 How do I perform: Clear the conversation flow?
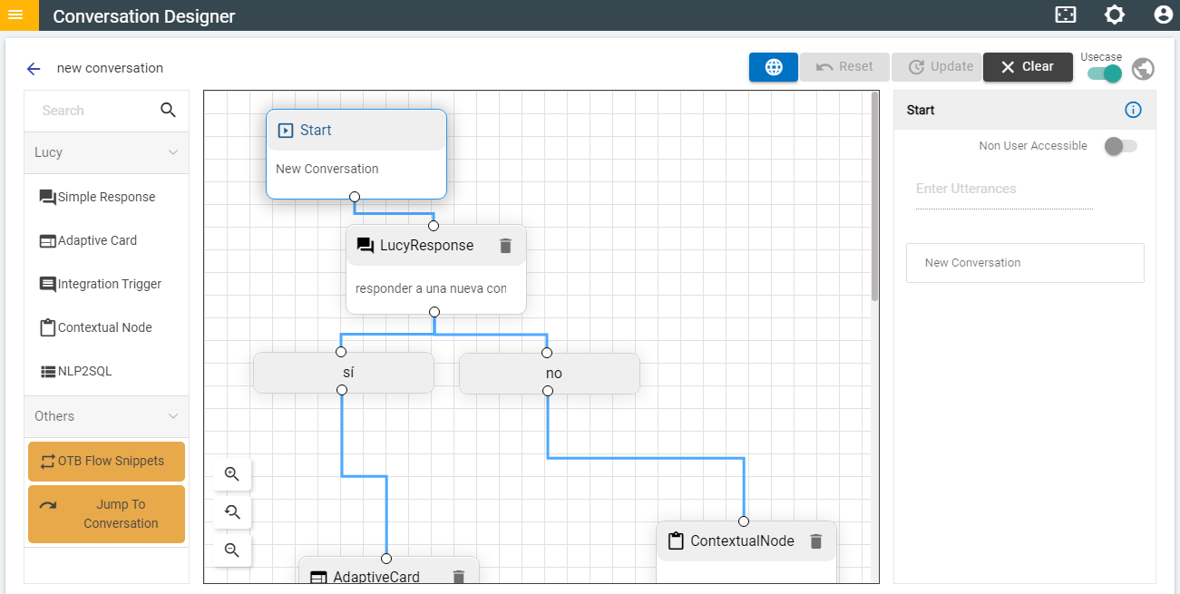click(x=1028, y=66)
